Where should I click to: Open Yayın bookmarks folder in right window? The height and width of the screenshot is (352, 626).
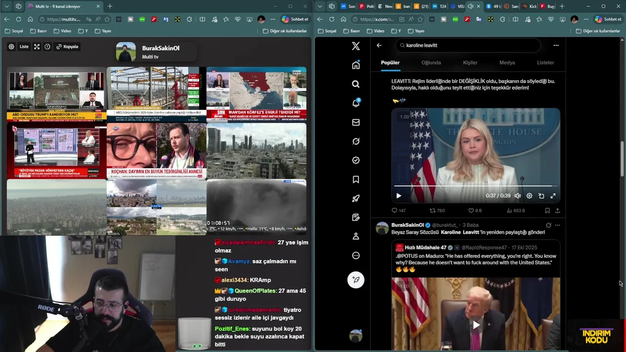[x=416, y=31]
